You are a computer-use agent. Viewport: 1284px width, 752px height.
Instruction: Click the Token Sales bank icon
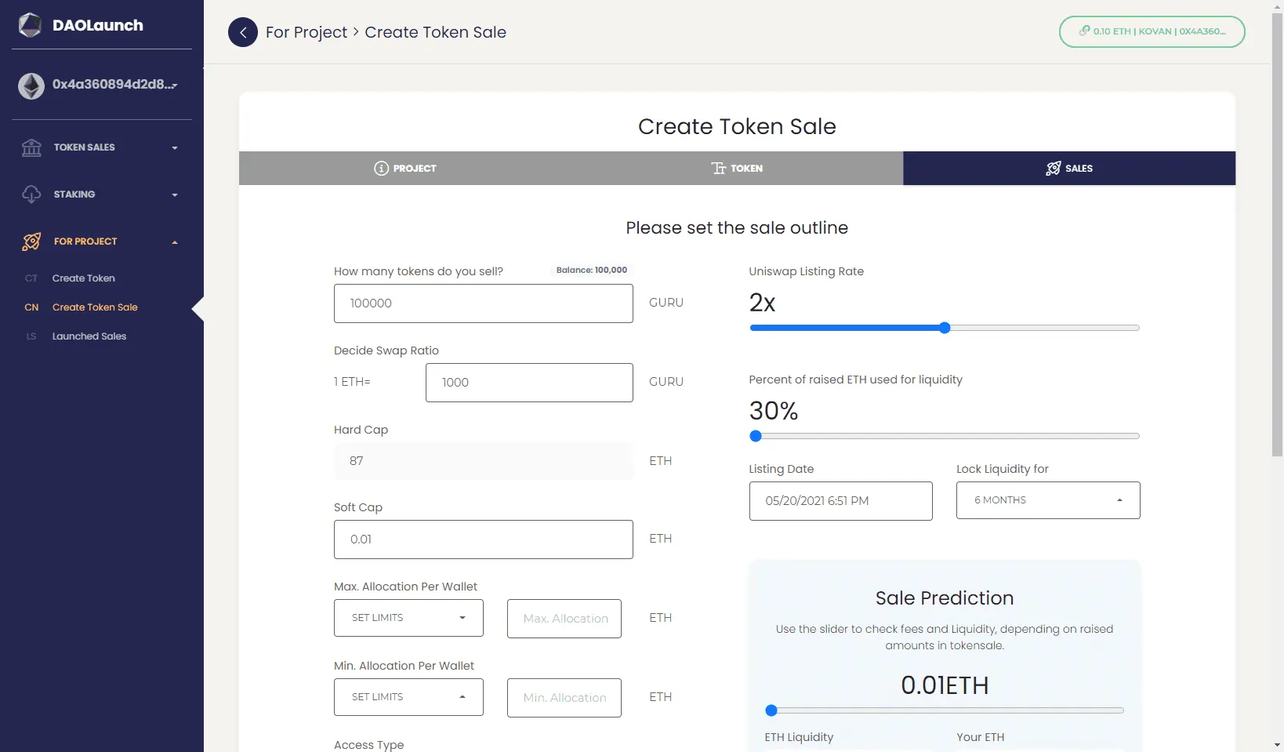coord(31,147)
